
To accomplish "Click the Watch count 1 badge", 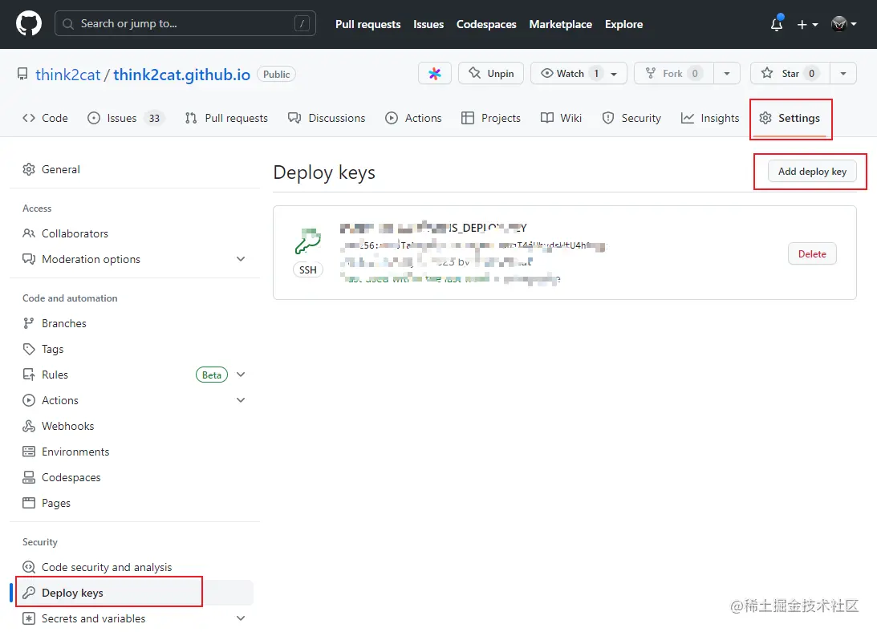I will point(596,73).
